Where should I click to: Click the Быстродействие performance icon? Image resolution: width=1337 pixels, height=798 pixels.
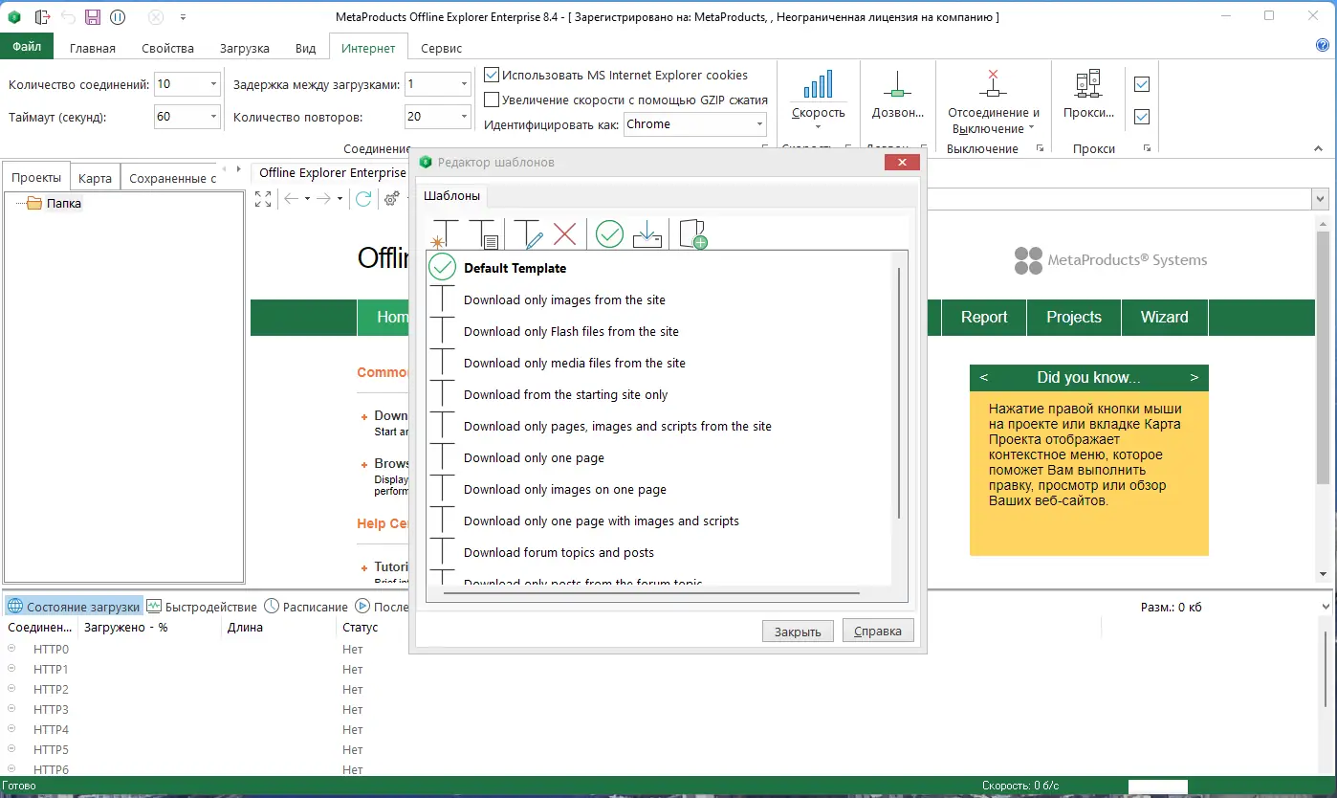click(x=154, y=606)
